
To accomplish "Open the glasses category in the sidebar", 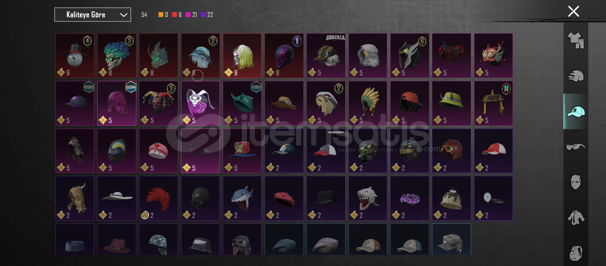I will pos(576,147).
